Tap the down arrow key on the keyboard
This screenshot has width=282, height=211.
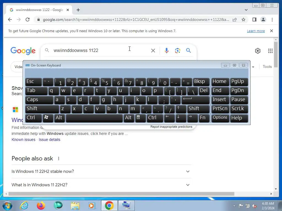[x=181, y=118]
